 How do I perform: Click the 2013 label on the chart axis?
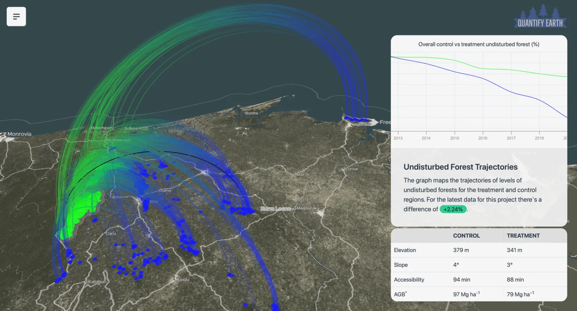tap(398, 138)
